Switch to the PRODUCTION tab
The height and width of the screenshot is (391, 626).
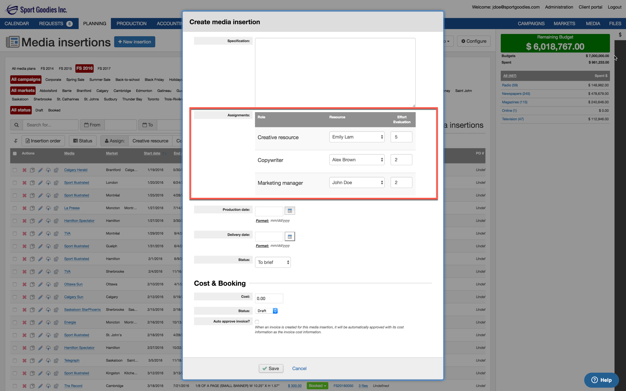pyautogui.click(x=131, y=23)
